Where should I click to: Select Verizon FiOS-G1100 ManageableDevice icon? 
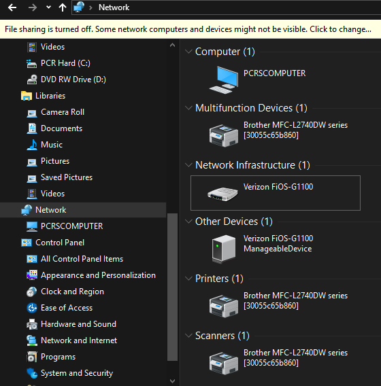click(224, 249)
